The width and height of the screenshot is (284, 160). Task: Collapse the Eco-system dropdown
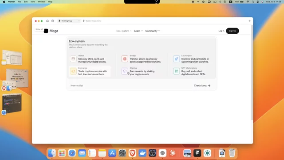click(x=124, y=31)
